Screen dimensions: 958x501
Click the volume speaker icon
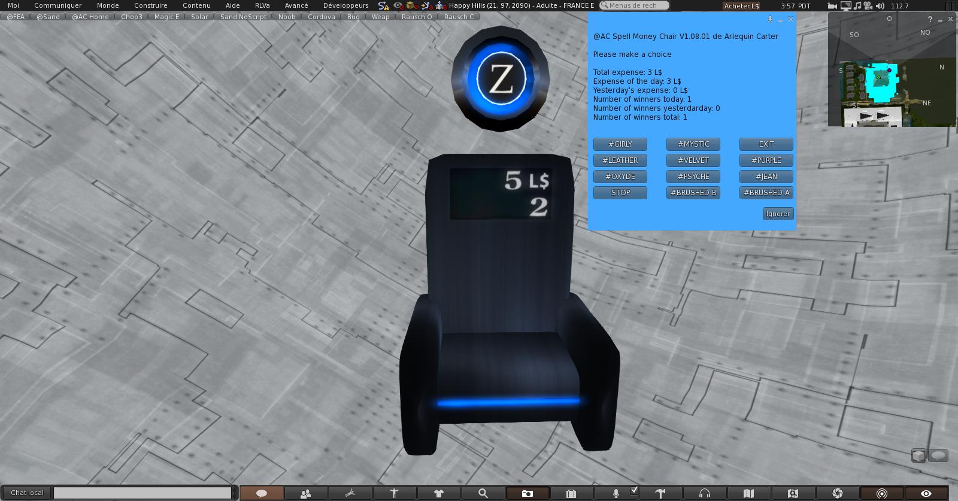point(880,5)
